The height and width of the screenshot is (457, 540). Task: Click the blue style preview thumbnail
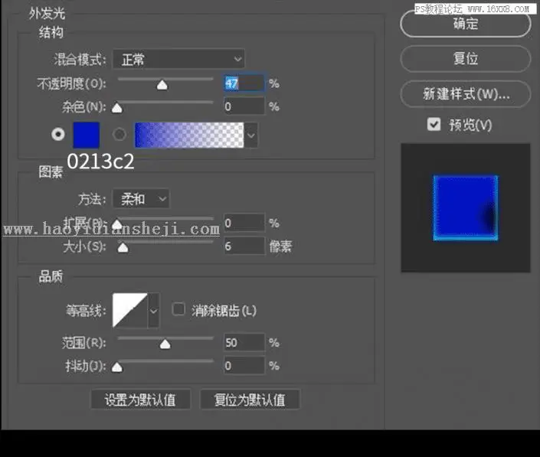[x=465, y=208]
